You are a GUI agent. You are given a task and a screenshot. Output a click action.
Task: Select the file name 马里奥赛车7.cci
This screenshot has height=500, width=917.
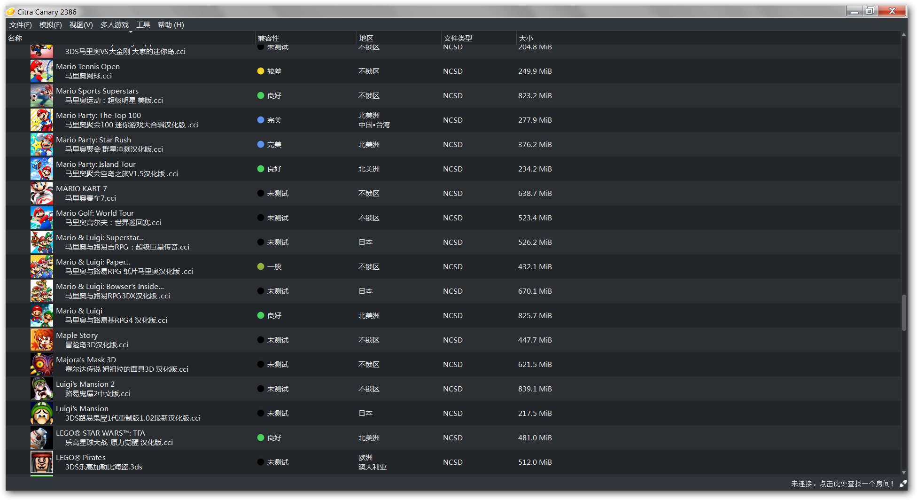[x=90, y=198]
